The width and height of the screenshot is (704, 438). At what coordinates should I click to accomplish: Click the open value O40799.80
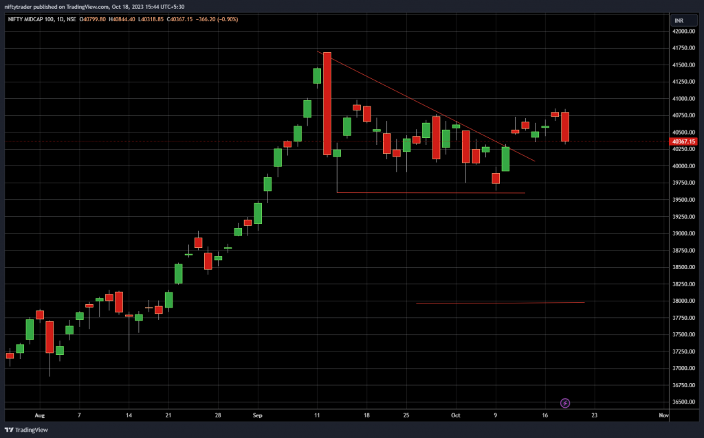click(x=93, y=19)
